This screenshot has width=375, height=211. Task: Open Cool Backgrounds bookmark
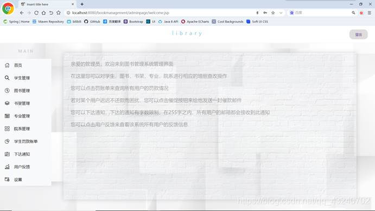pos(227,22)
